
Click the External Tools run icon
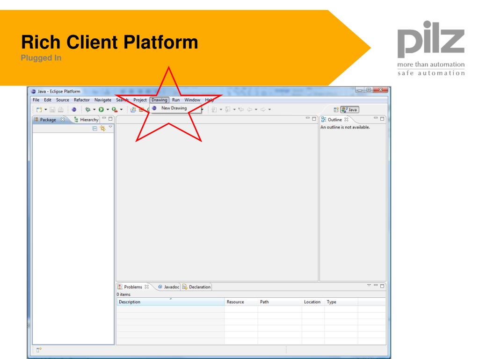(115, 109)
